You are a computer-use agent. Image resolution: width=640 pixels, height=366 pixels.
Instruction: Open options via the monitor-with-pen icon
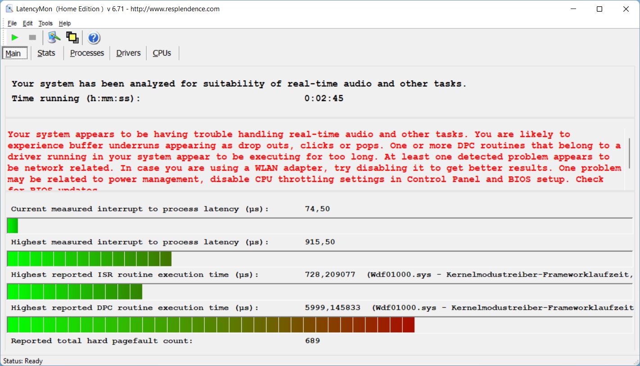[54, 38]
